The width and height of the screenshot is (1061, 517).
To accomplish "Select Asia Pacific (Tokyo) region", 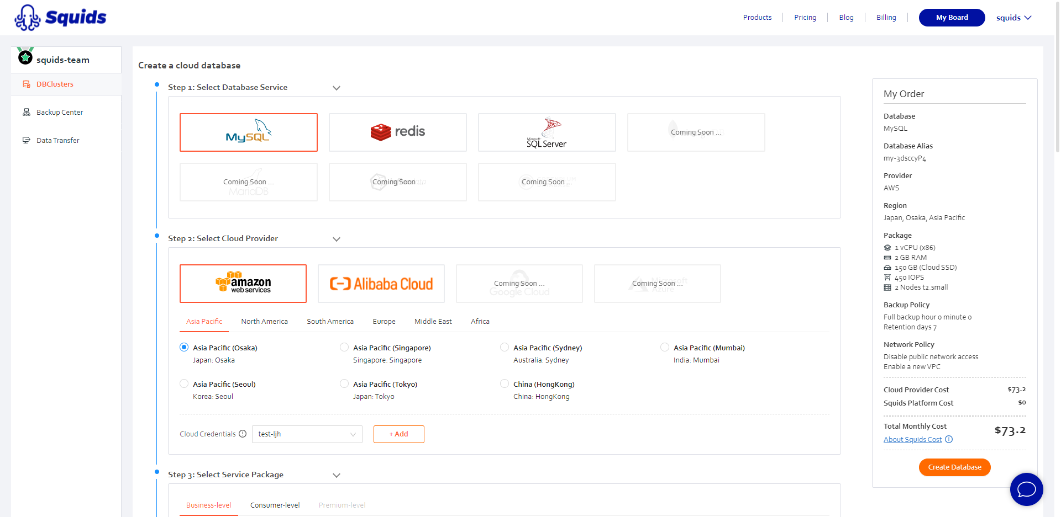I will [344, 383].
